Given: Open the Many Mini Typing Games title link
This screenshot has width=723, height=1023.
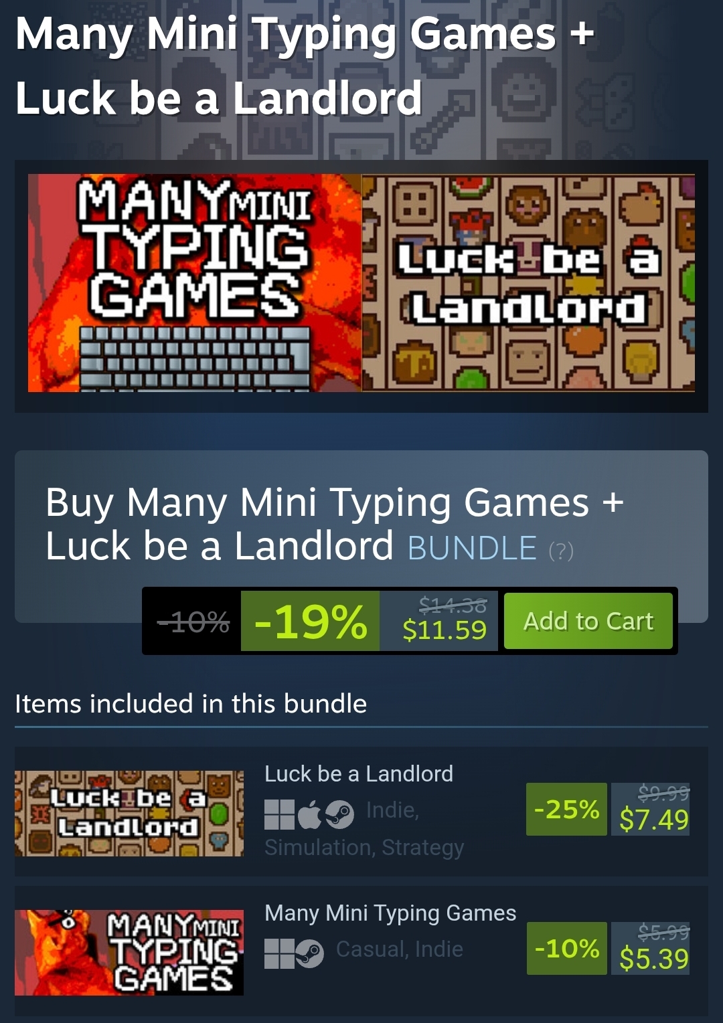Looking at the screenshot, I should (x=390, y=913).
